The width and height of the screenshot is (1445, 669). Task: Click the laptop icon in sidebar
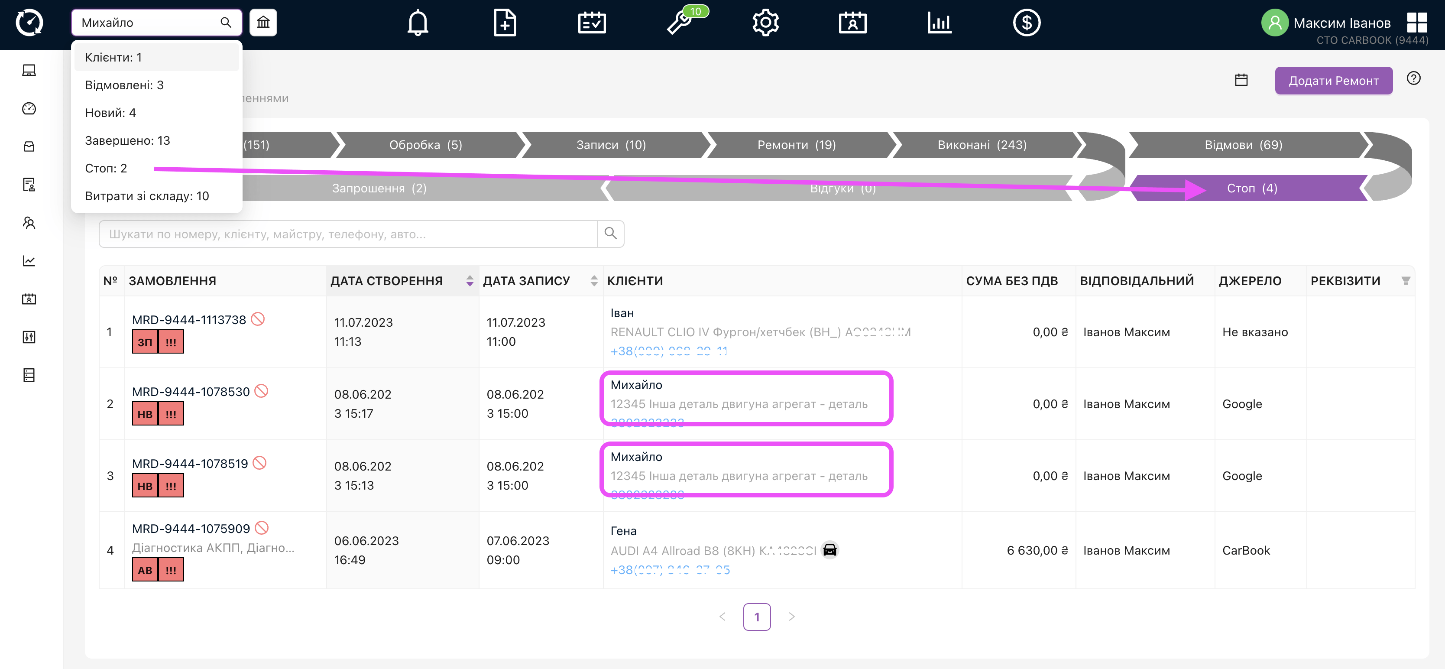[29, 70]
